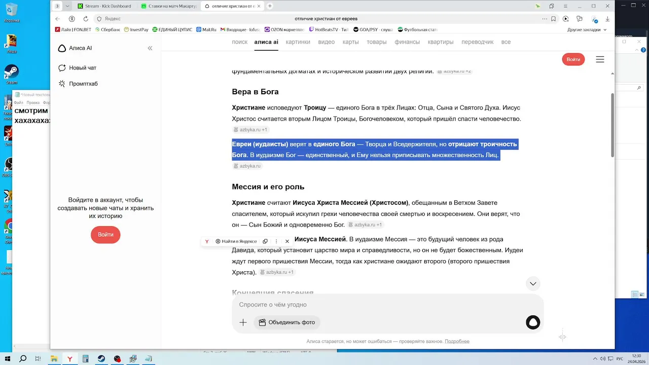Open taskbar search magnifier

tap(23, 359)
